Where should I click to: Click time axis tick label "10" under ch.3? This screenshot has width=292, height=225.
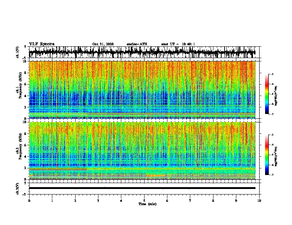click(259, 201)
